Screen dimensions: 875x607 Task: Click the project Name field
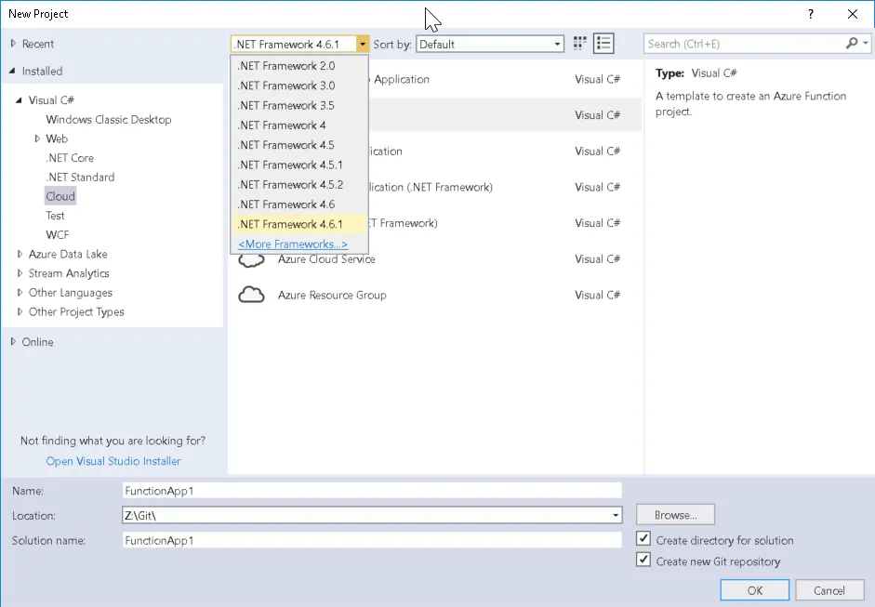(372, 491)
